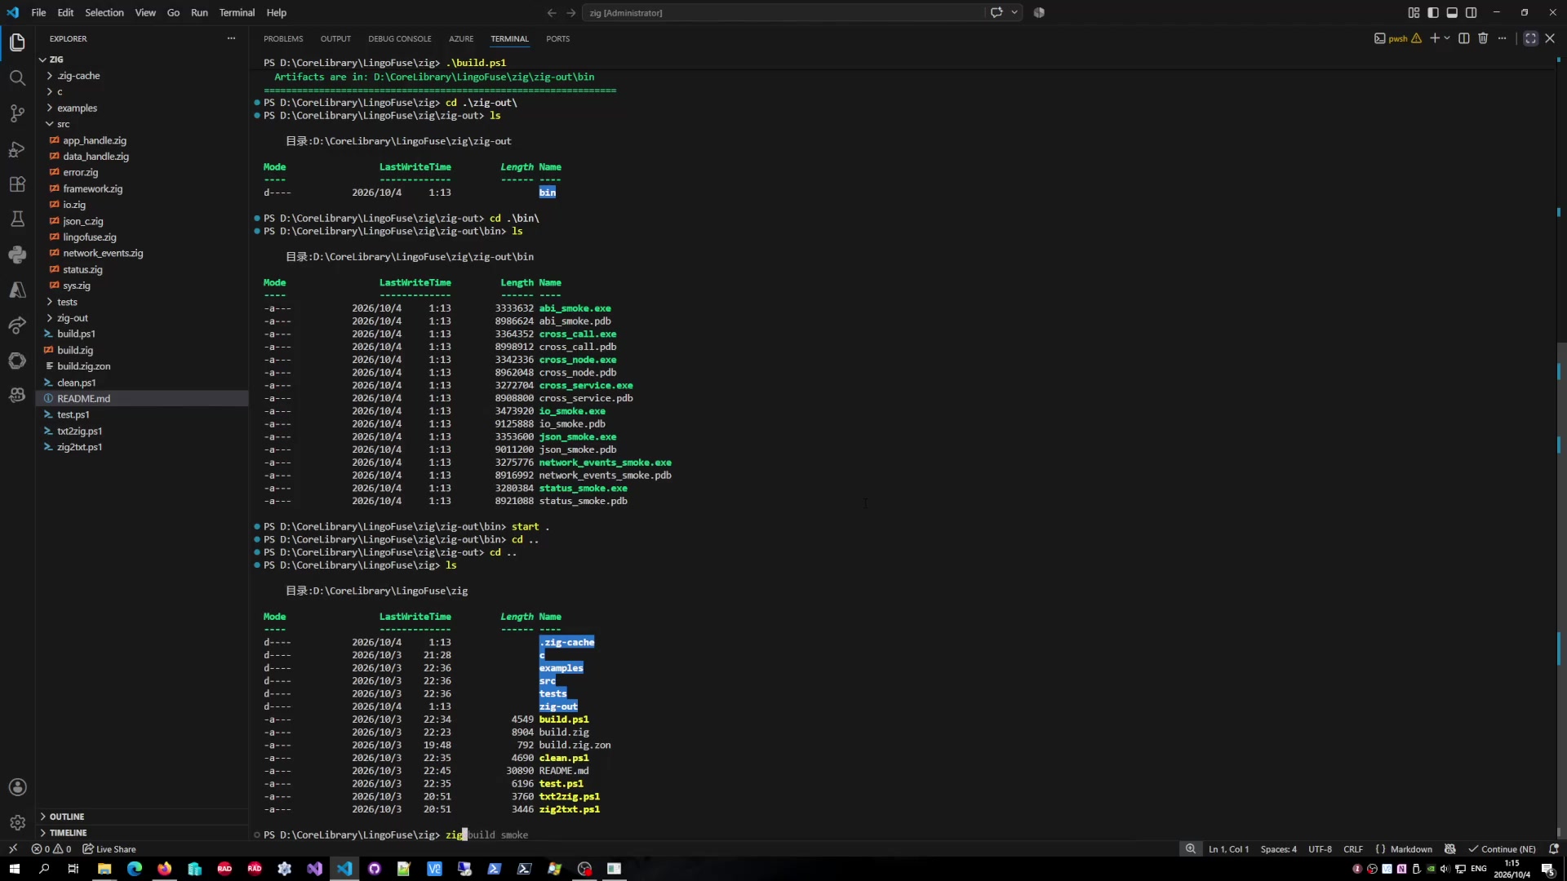Open the Explorer view in activity bar

click(x=17, y=42)
